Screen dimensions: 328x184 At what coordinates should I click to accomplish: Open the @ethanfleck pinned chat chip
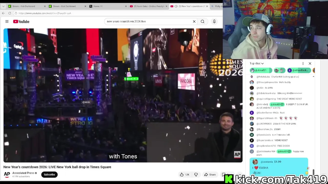point(299,70)
